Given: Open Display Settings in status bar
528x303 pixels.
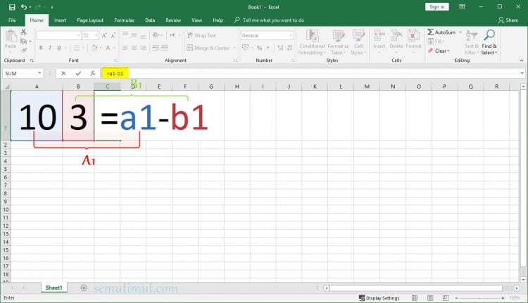Looking at the screenshot, I should pos(379,298).
